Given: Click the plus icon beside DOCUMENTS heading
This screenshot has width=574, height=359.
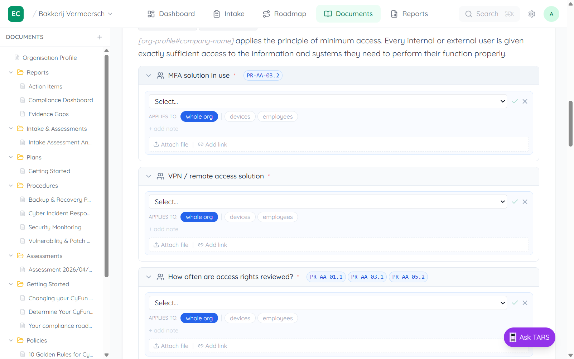Looking at the screenshot, I should 100,37.
